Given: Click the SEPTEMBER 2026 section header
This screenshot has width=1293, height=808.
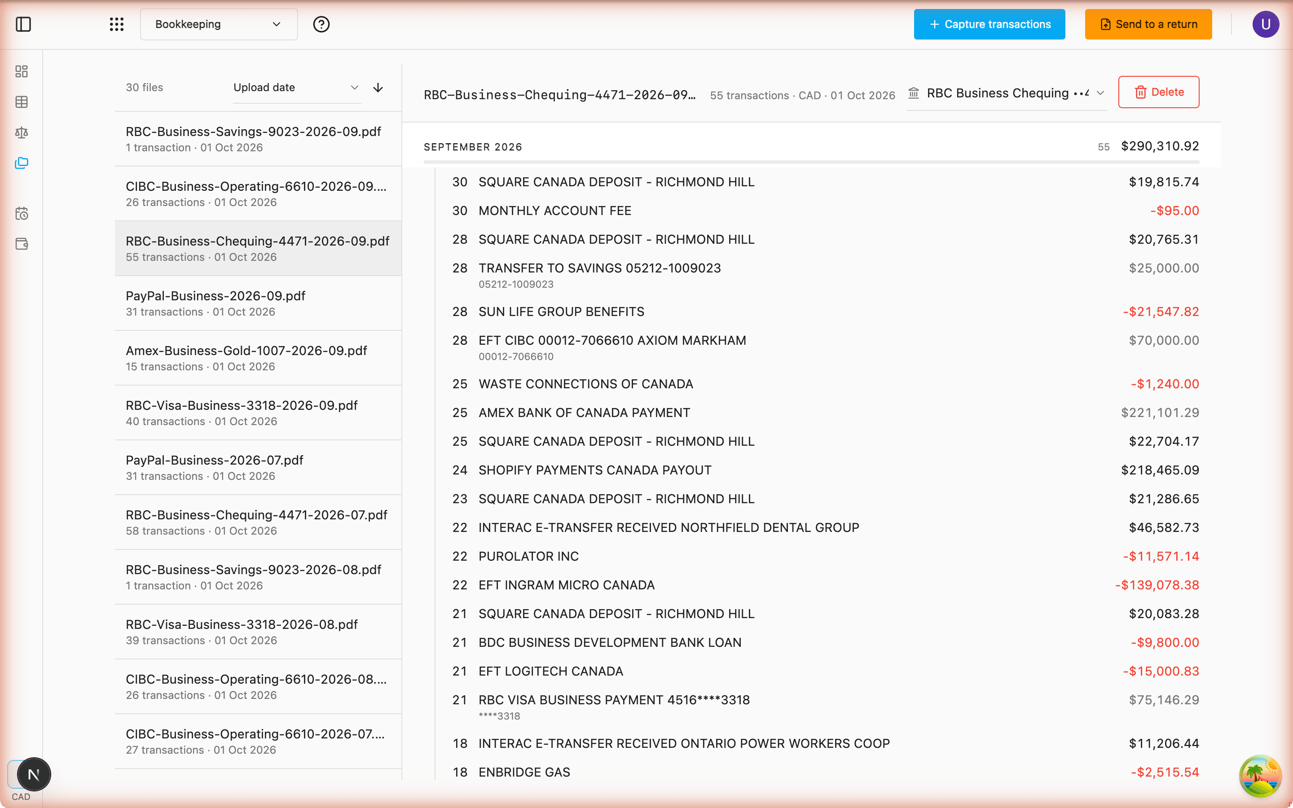Looking at the screenshot, I should [473, 147].
